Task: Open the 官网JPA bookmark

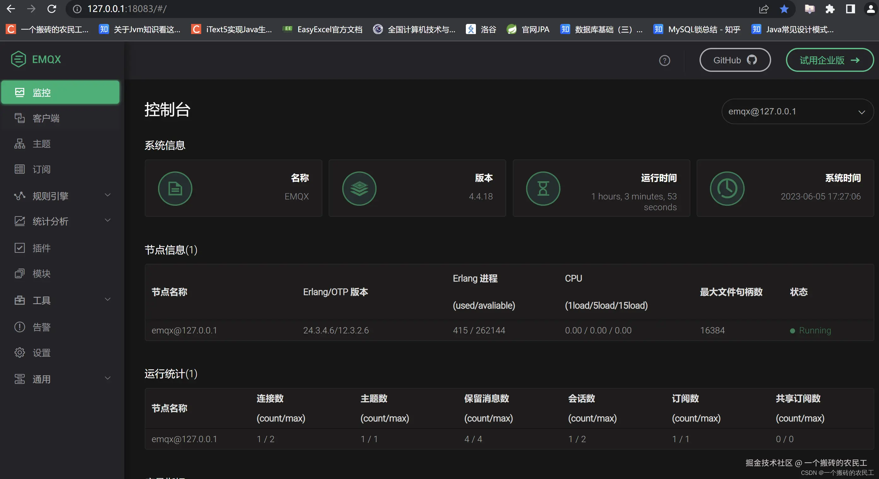Action: coord(528,30)
